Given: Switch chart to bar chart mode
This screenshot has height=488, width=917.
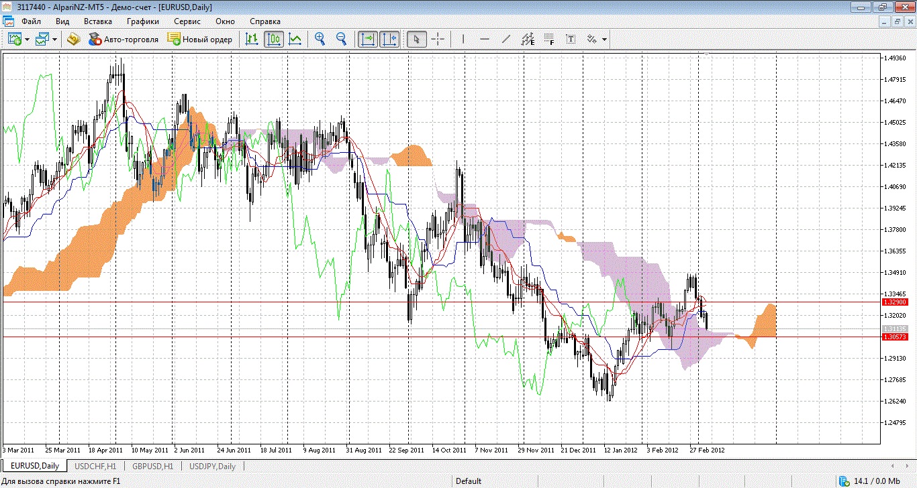Looking at the screenshot, I should click(252, 39).
